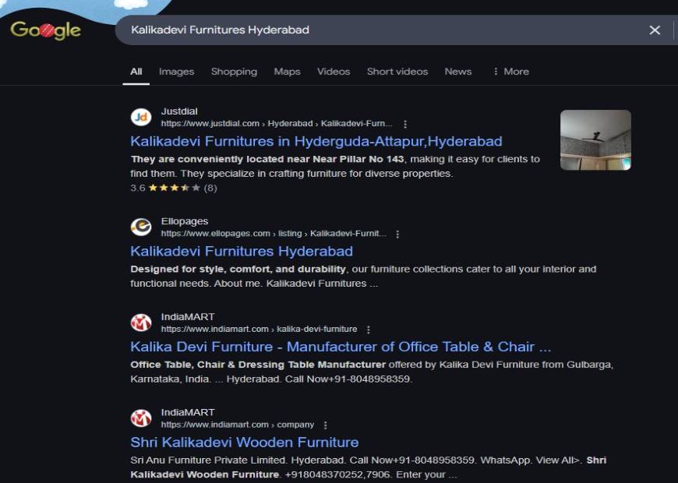The width and height of the screenshot is (678, 483).
Task: Open Shri Kalikadevi Wooden Furniture link
Action: coord(245,442)
